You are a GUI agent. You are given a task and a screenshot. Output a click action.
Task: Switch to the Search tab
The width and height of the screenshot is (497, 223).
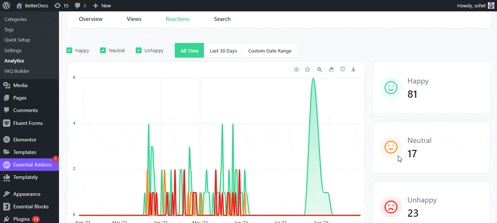(x=222, y=19)
